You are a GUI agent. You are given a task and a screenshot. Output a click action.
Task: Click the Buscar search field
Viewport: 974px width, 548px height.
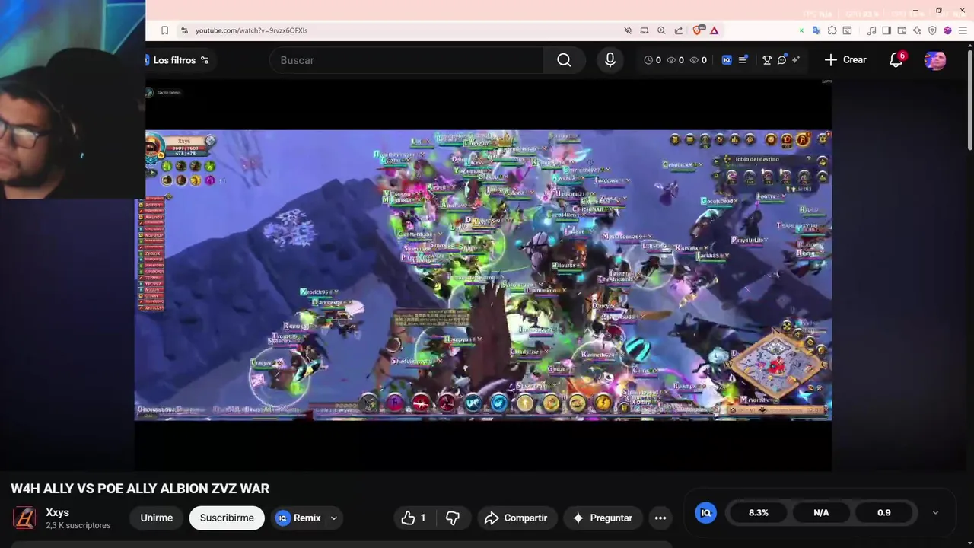click(x=406, y=60)
